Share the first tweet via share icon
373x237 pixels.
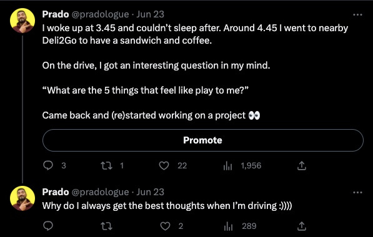click(x=301, y=165)
